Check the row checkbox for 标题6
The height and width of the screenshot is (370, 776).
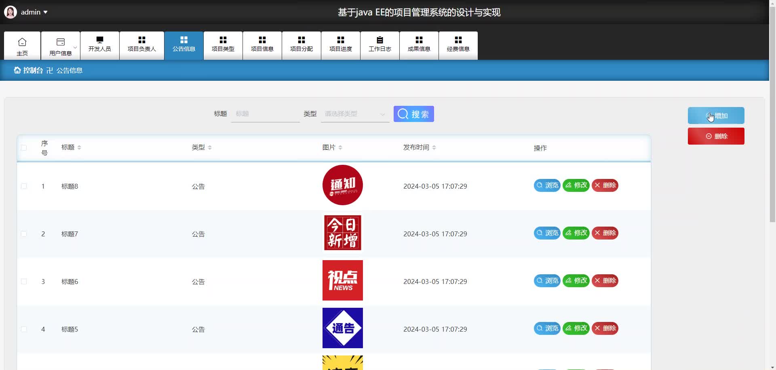[24, 282]
